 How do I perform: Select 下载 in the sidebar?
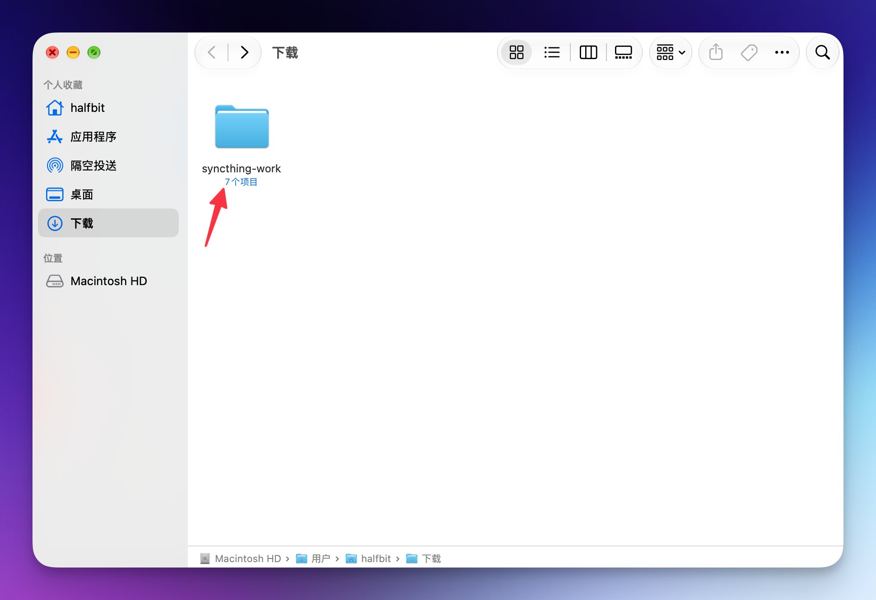[x=108, y=223]
